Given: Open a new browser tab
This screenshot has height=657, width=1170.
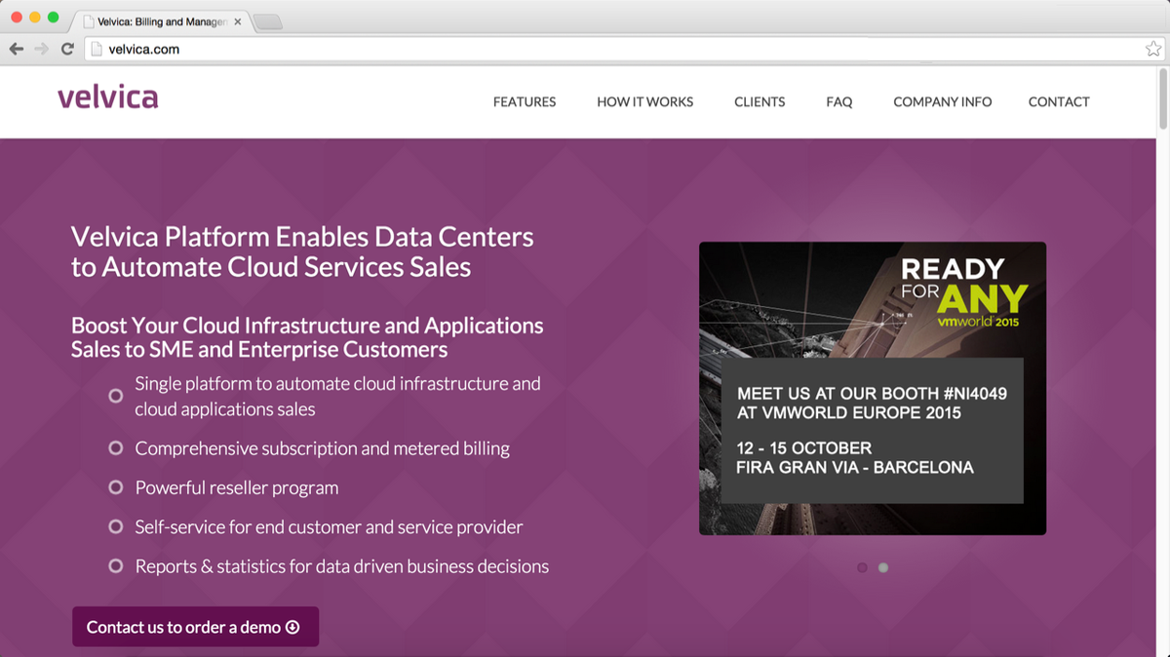Looking at the screenshot, I should [x=268, y=21].
